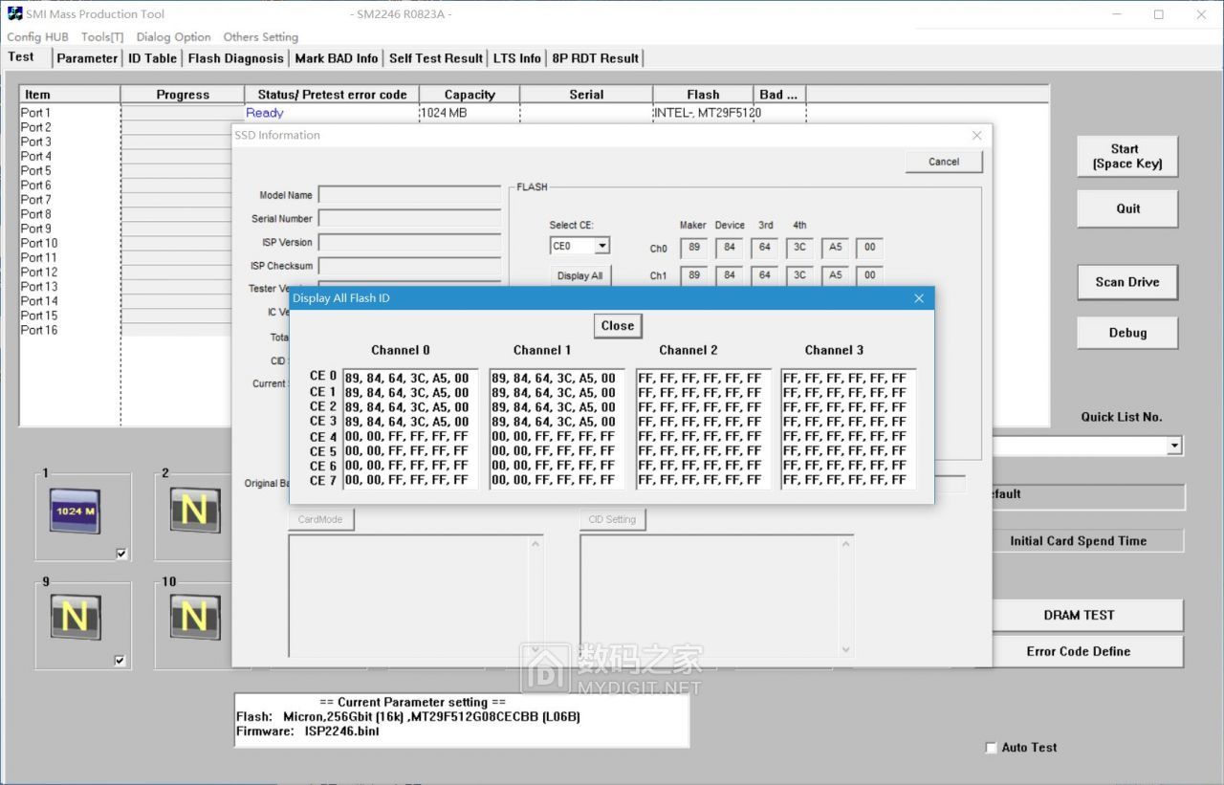Viewport: 1224px width, 785px height.
Task: Open the Dialog Option menu
Action: pyautogui.click(x=173, y=37)
